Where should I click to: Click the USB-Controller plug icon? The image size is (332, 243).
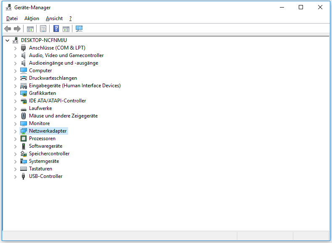pos(24,176)
